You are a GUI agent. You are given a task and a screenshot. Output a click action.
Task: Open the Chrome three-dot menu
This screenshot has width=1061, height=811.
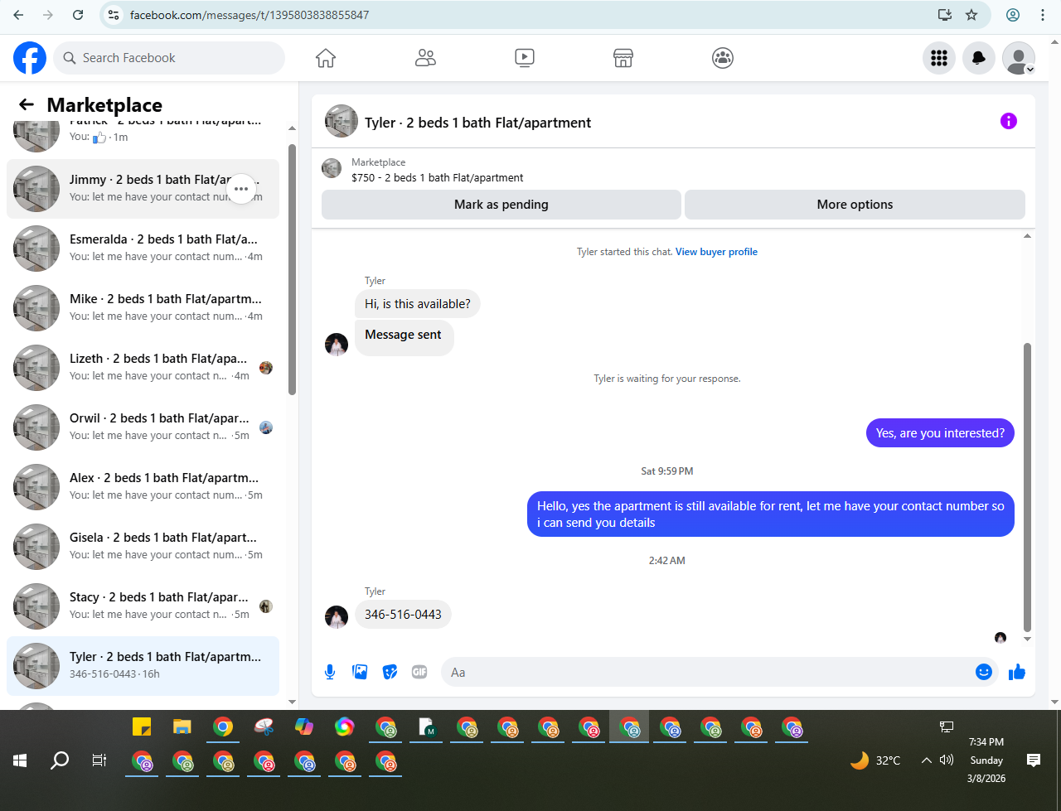[x=1043, y=15]
